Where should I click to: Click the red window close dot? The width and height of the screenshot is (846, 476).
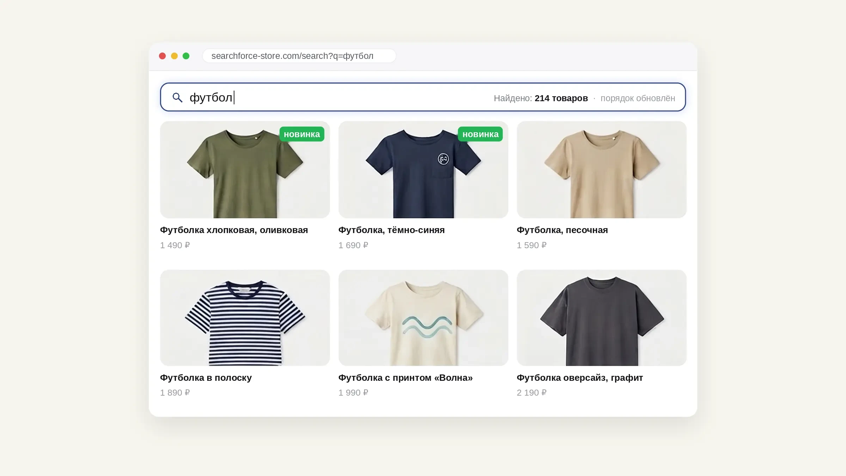point(163,56)
